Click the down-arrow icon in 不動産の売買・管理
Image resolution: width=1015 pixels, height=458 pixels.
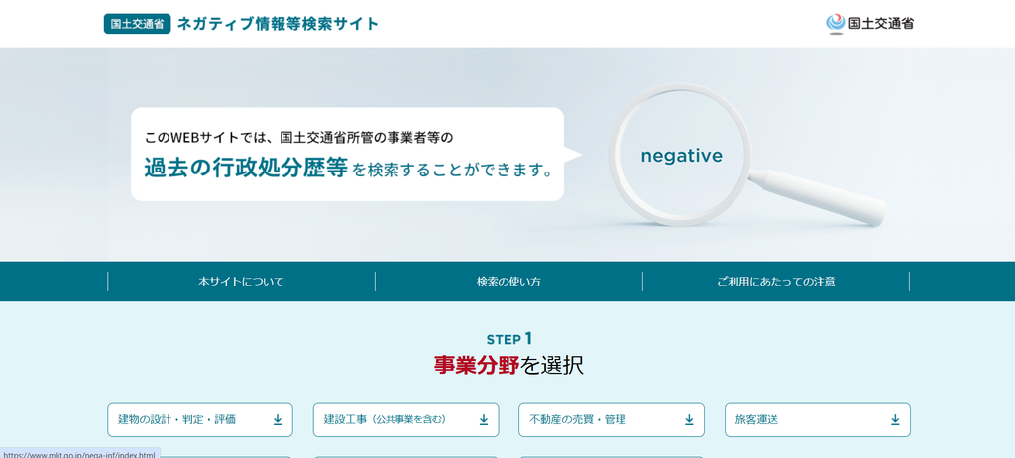[x=689, y=419]
